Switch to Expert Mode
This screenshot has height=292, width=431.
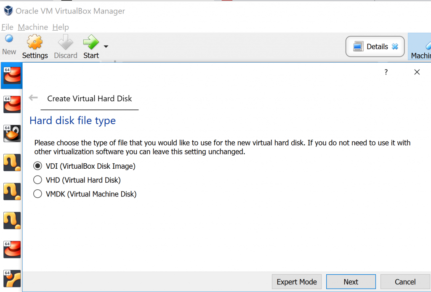coord(297,282)
